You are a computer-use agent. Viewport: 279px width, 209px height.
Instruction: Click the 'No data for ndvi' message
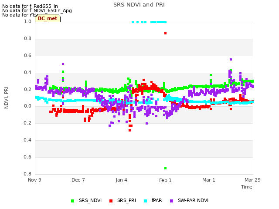tap(20, 15)
